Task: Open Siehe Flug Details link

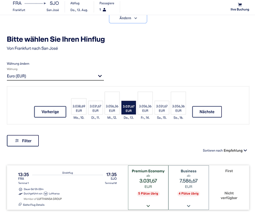Action: tap(34, 205)
